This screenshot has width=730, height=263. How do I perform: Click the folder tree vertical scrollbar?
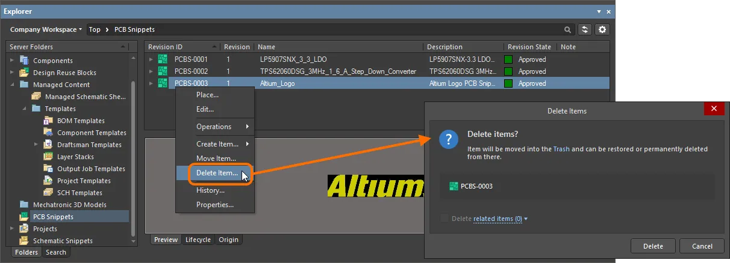(x=133, y=150)
